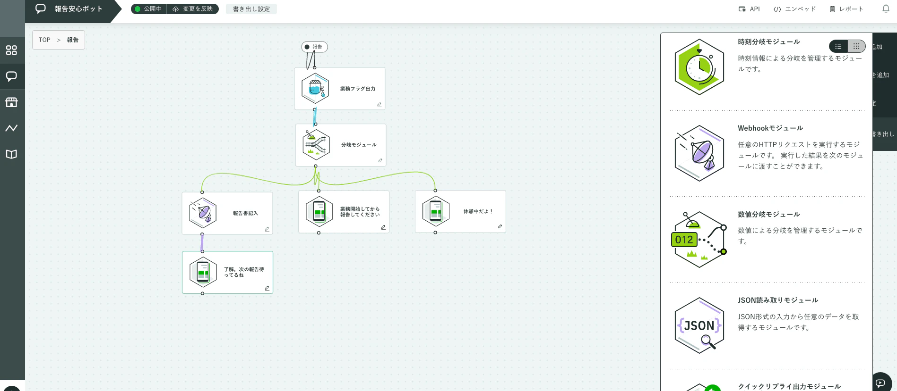This screenshot has height=391, width=897.
Task: Select the 了解。次の報告待ってるね phone icon
Action: coord(203,272)
